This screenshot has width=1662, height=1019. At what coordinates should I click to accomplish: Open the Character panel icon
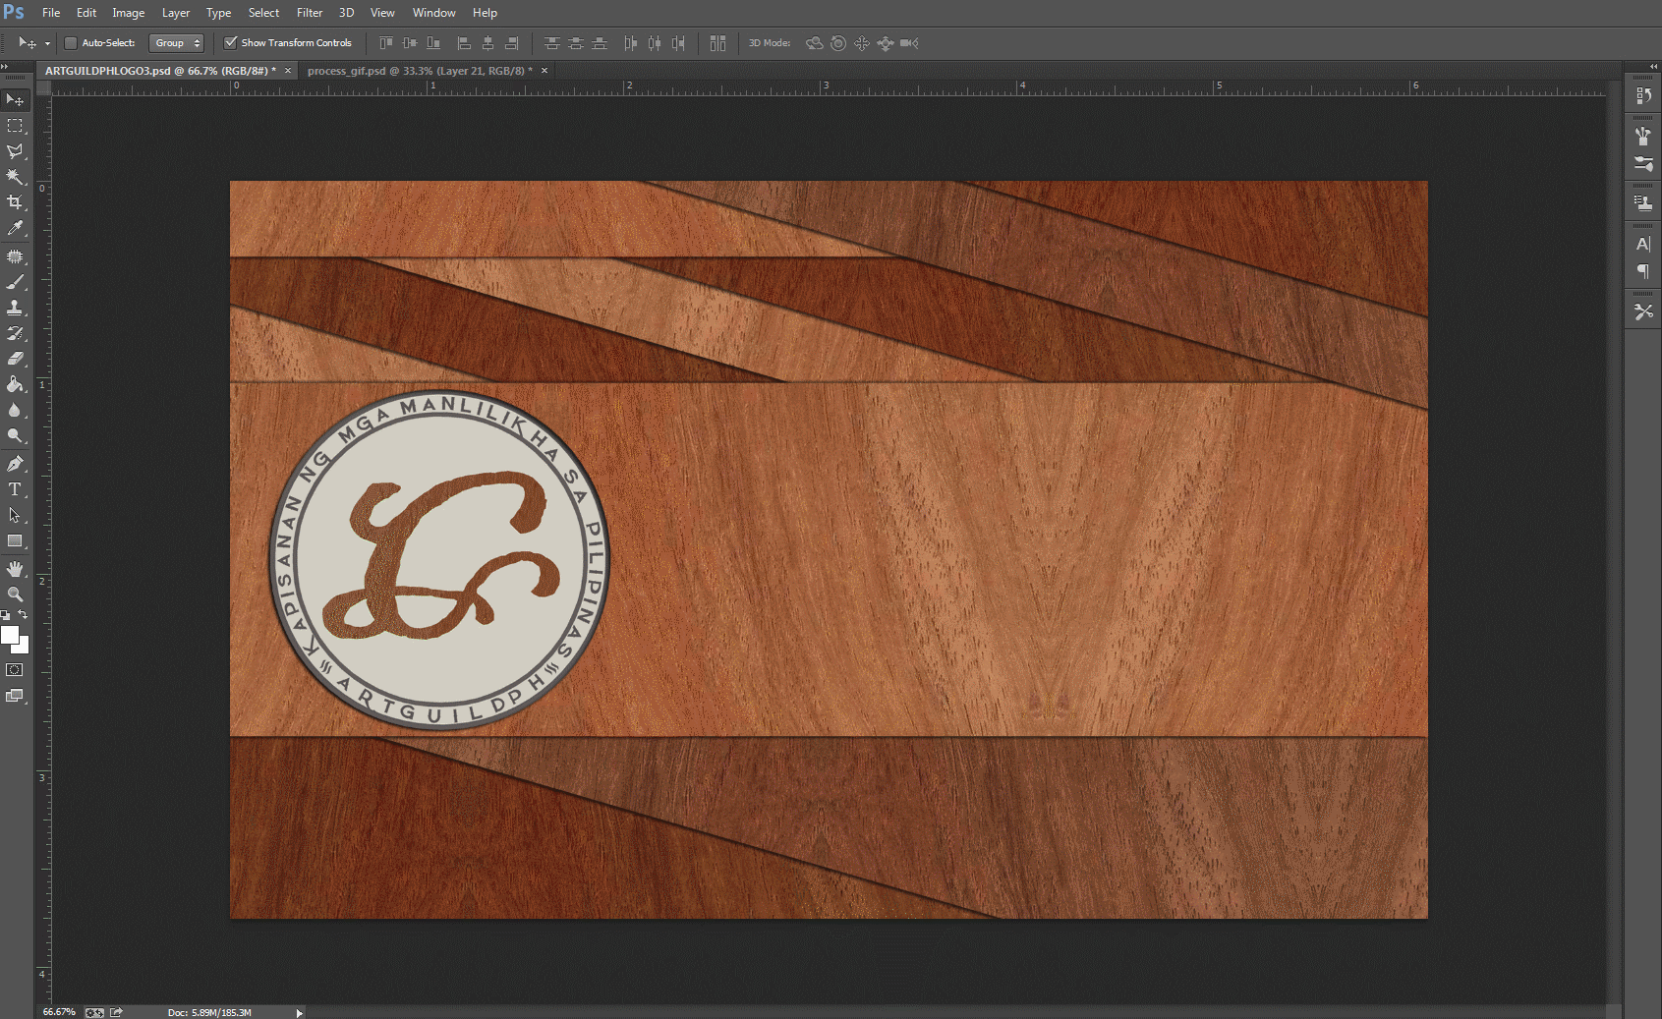click(1642, 244)
